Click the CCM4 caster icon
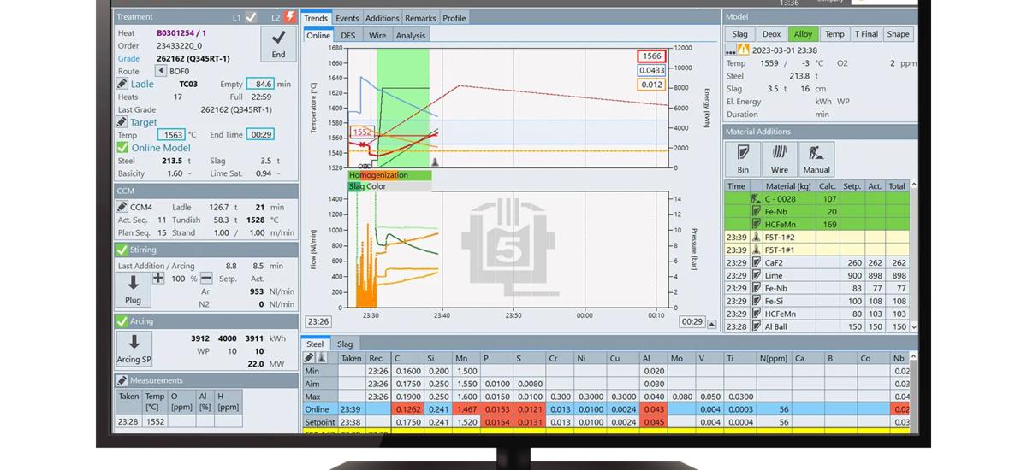Viewport: 1027px width, 470px height. (122, 207)
